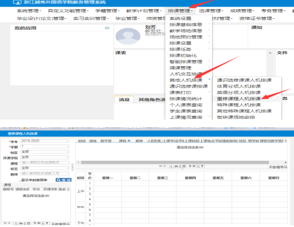Open the 学年 dropdown showing 2019-2020
This screenshot has width=294, height=227.
click(x=45, y=141)
